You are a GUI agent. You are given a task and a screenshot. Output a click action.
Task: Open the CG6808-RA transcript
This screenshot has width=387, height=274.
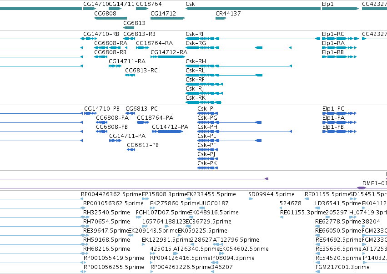point(111,48)
